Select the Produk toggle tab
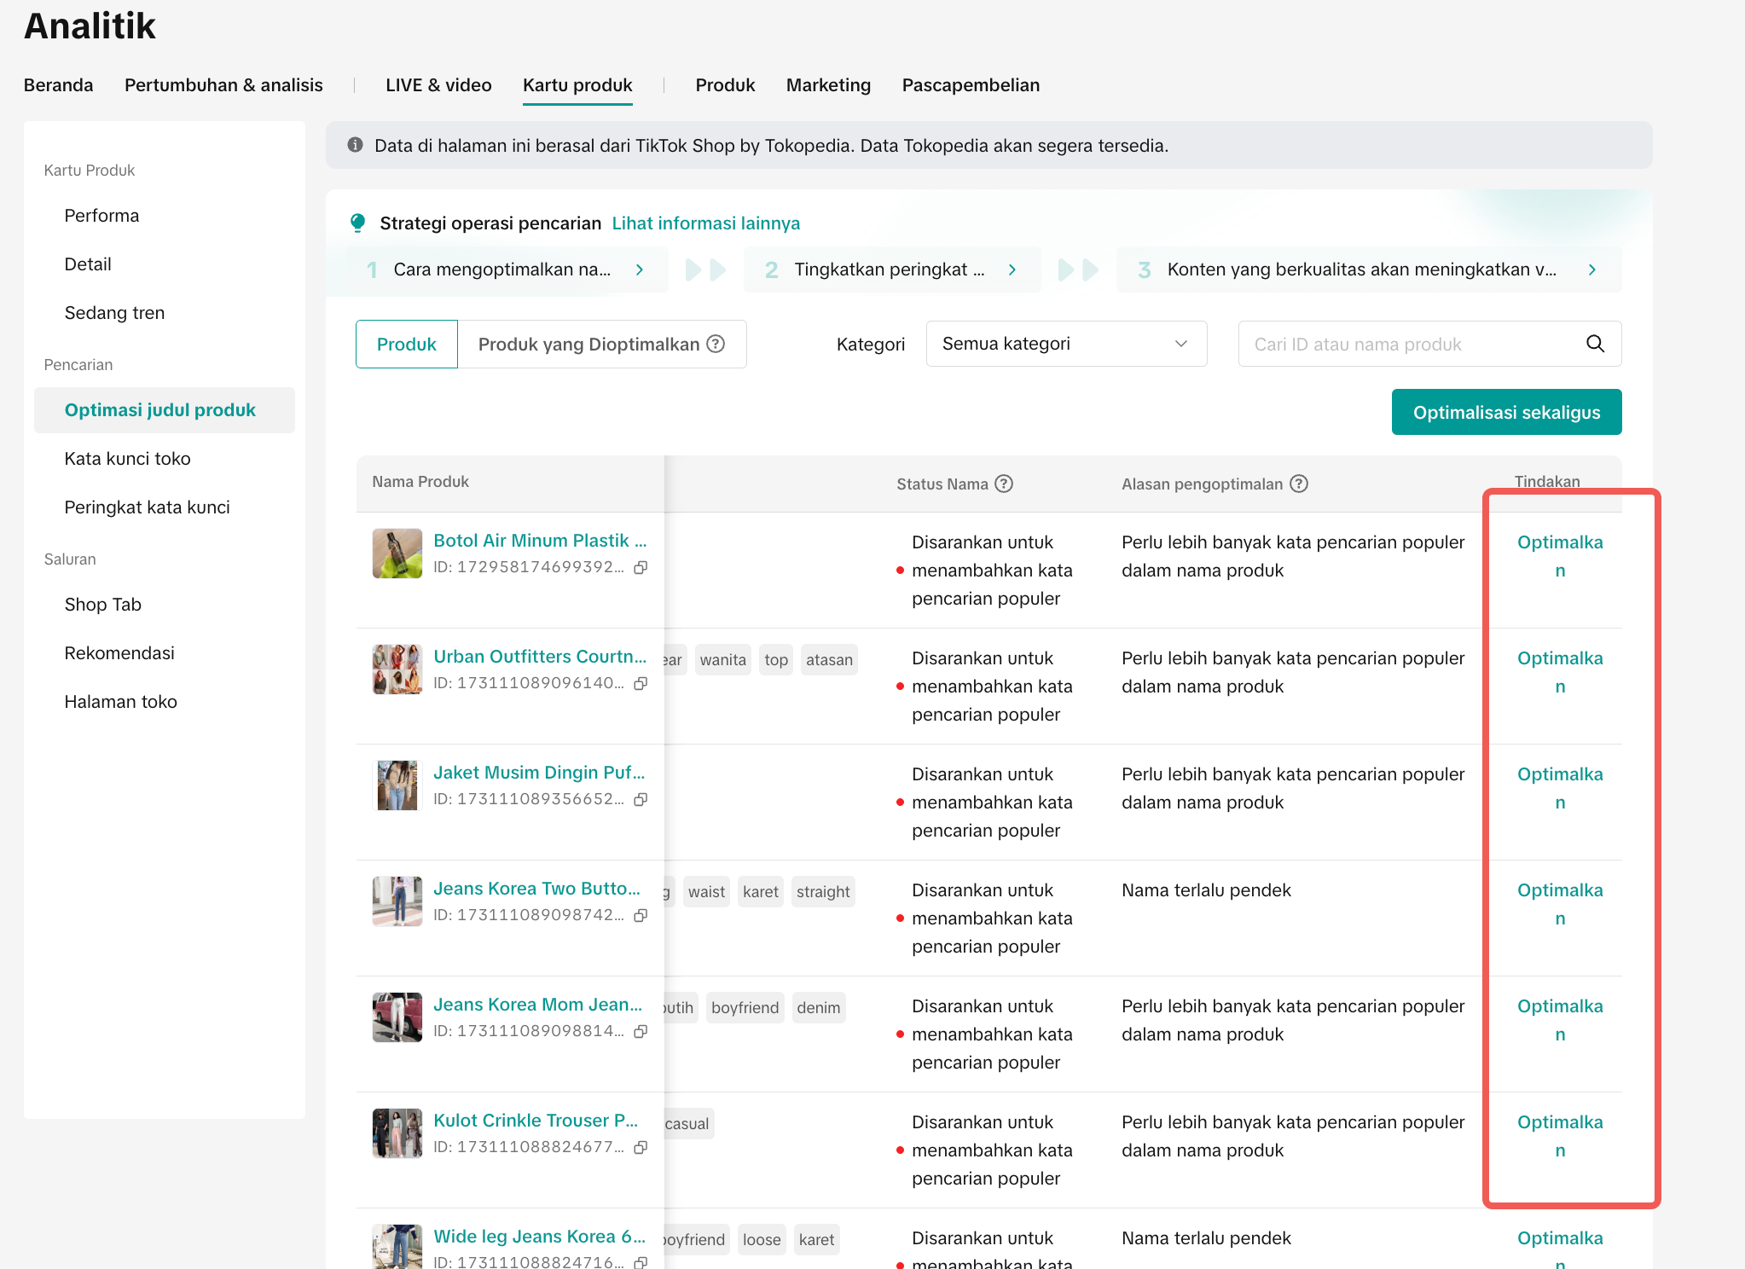 [x=407, y=344]
